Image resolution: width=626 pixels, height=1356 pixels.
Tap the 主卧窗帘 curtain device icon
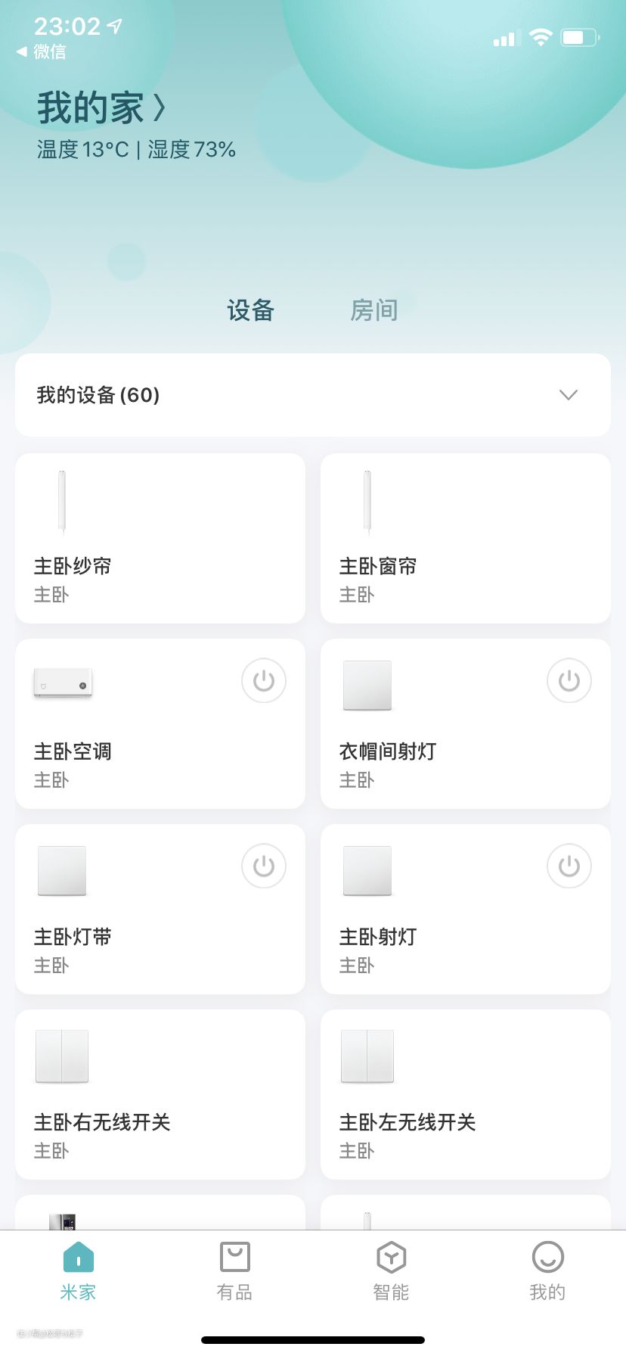coord(367,502)
